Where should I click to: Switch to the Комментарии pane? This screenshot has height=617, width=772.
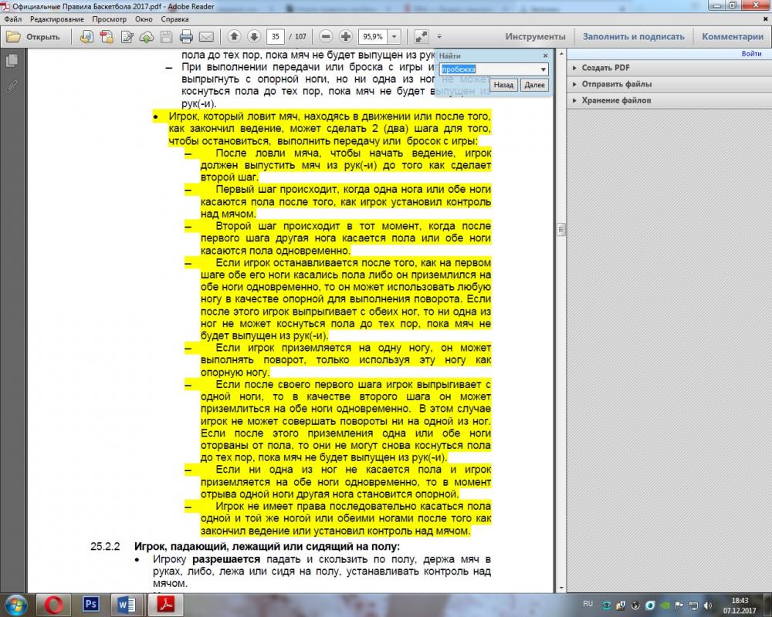733,36
